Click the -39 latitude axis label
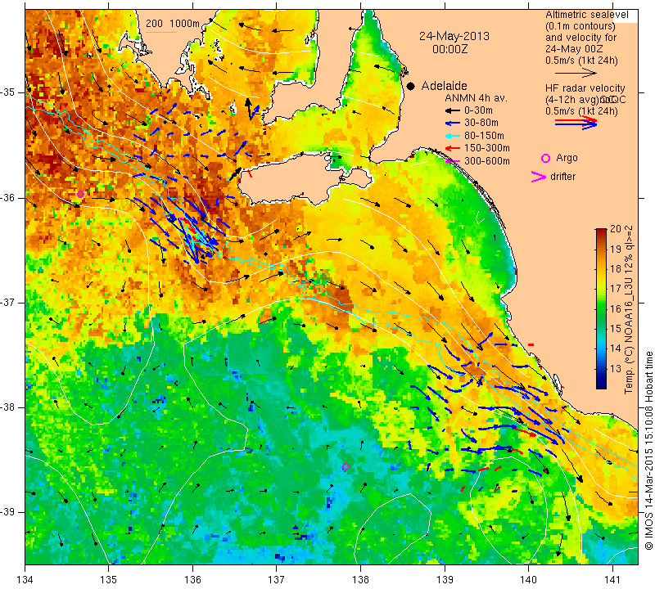 click(x=7, y=512)
